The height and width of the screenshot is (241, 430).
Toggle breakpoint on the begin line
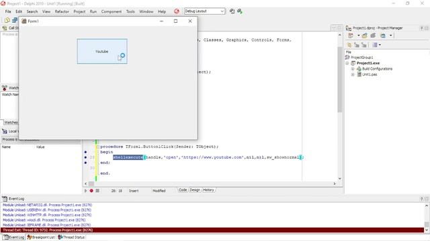pyautogui.click(x=85, y=152)
